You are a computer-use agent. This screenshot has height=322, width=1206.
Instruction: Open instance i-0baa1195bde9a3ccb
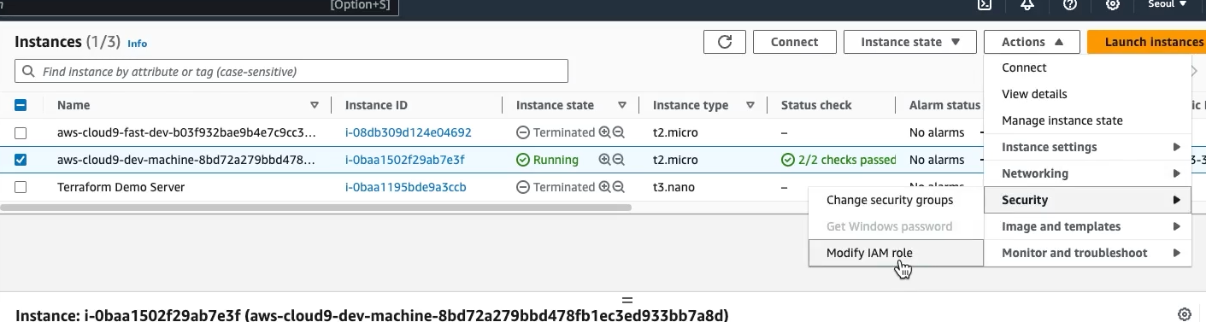(x=406, y=187)
